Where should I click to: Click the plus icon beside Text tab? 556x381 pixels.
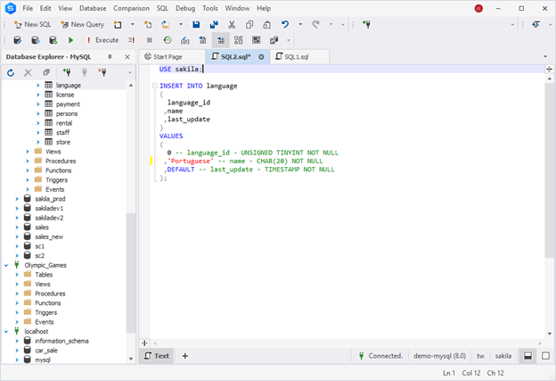coord(185,355)
